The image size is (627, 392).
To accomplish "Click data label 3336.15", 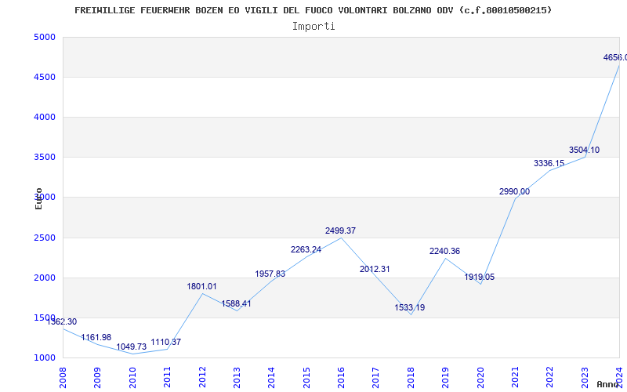I will [x=549, y=163].
